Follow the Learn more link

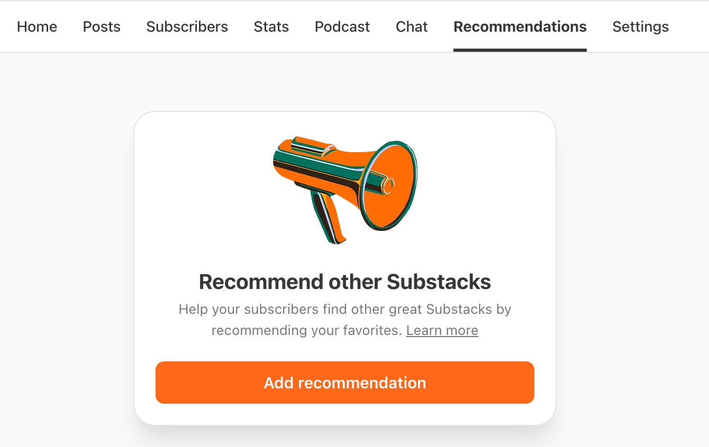442,330
